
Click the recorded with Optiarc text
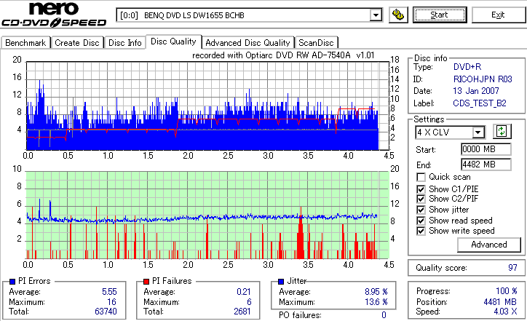click(283, 55)
